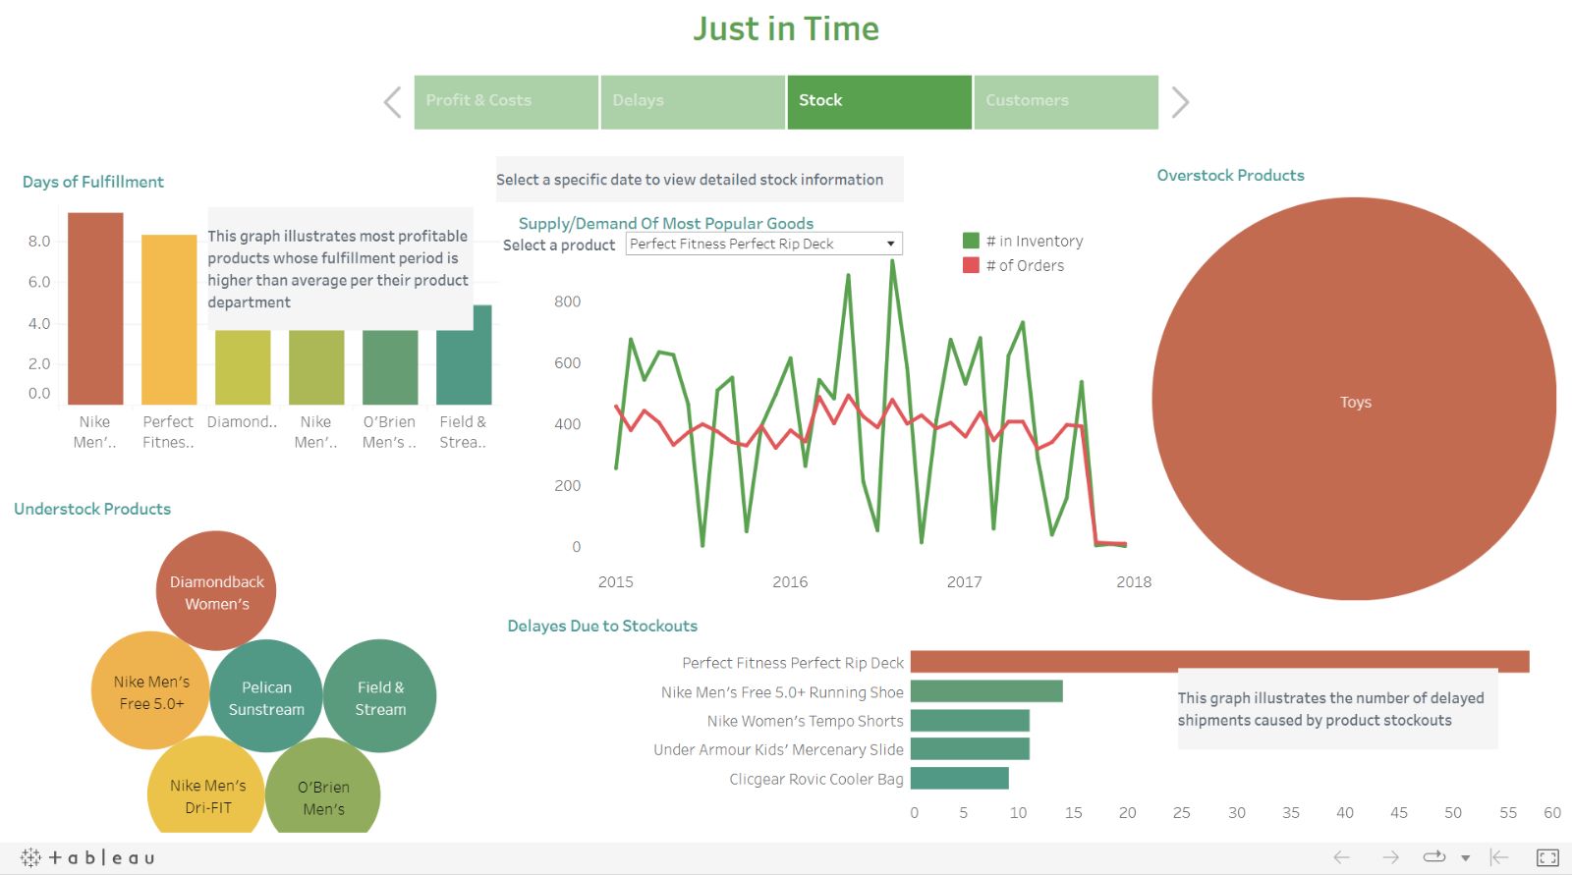Screen dimensions: 1572x875
Task: Click the Days of Fulfillment title
Action: (x=93, y=182)
